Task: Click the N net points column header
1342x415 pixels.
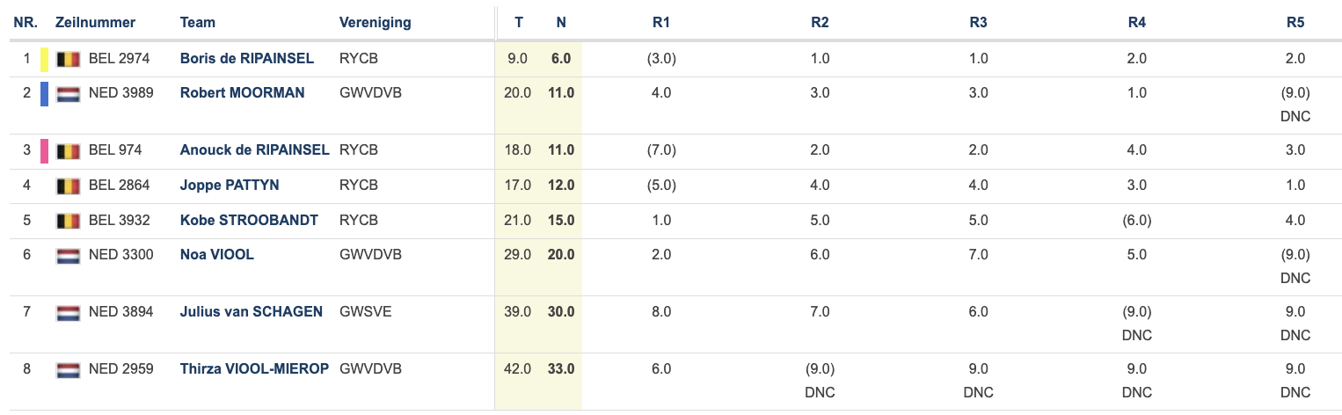Action: 561,23
